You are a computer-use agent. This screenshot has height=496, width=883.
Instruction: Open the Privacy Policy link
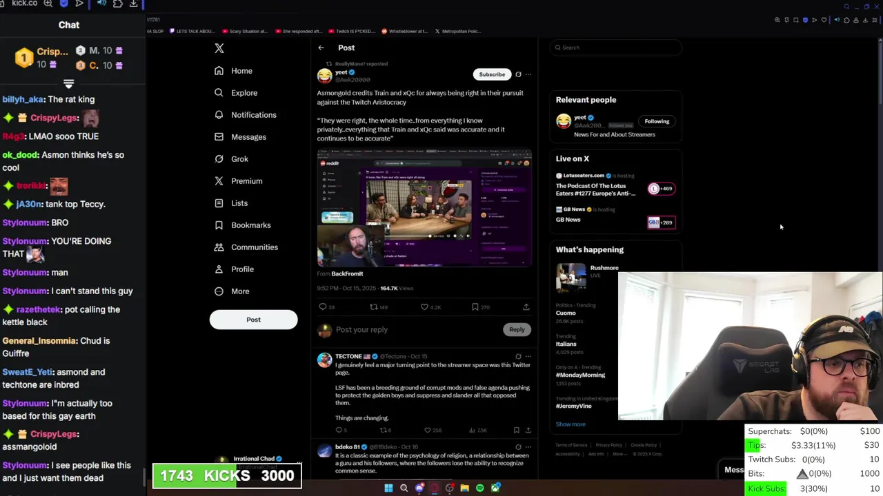coord(609,445)
